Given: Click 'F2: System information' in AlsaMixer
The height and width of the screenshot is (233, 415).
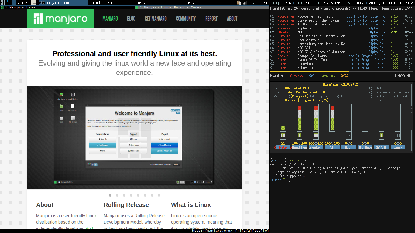Looking at the screenshot, I should click(388, 92).
